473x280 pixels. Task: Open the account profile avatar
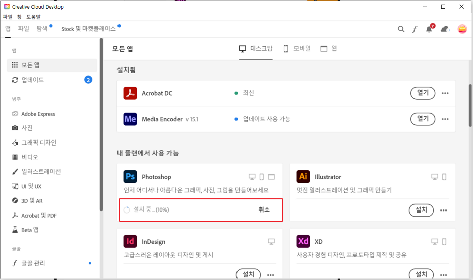click(462, 29)
